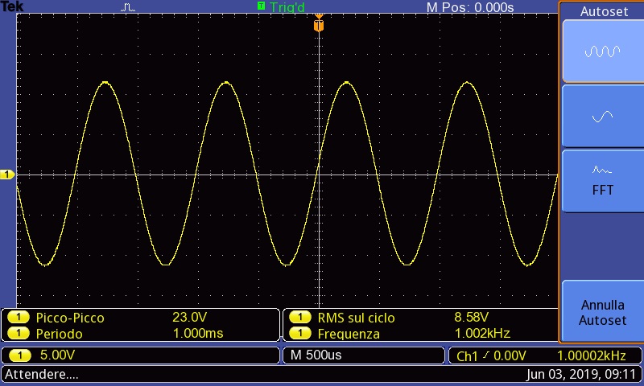This screenshot has width=644, height=386.
Task: Click the Tek logo
Action: [x=12, y=6]
